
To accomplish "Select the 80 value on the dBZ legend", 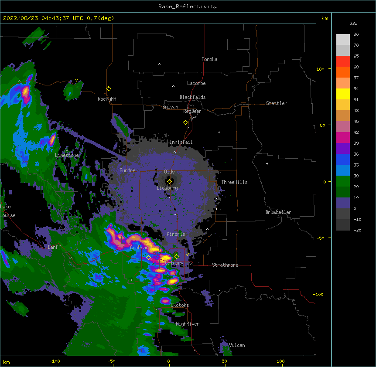I will coord(356,34).
